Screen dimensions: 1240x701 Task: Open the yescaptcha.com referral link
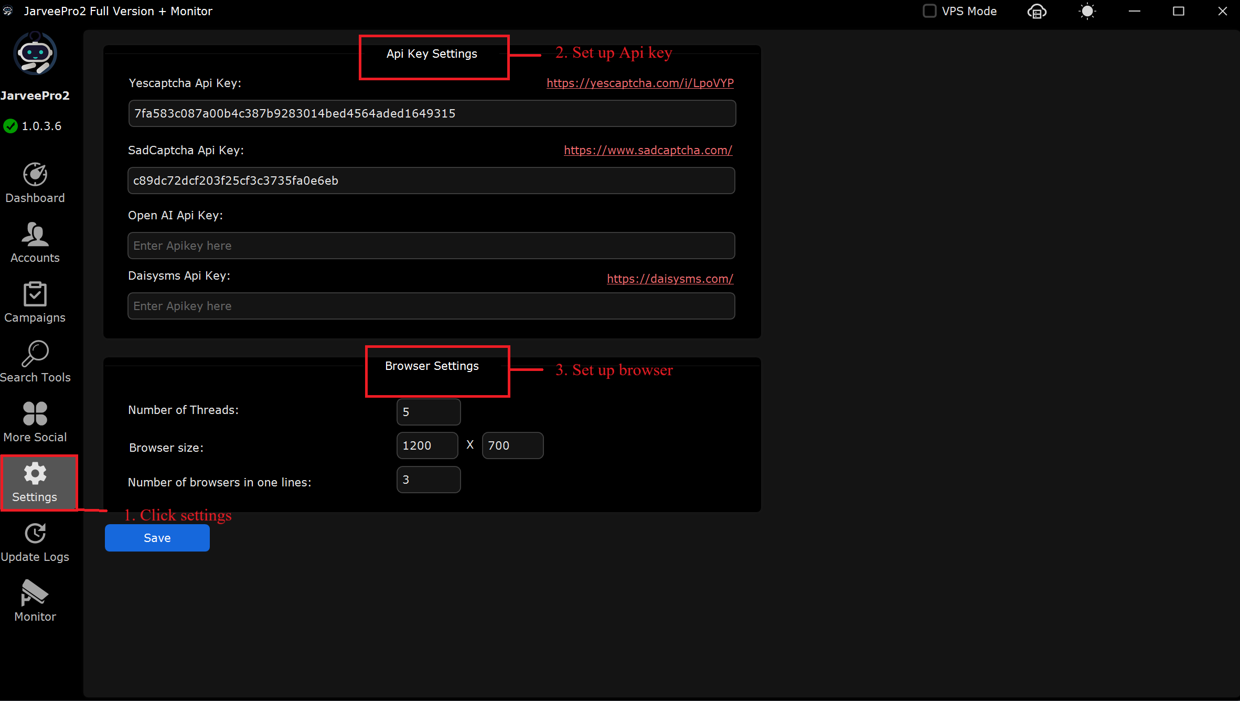640,83
